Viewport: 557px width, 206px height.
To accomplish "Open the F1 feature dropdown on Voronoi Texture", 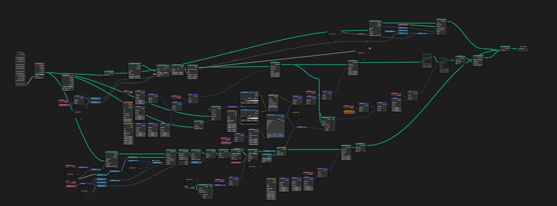I will (x=129, y=111).
